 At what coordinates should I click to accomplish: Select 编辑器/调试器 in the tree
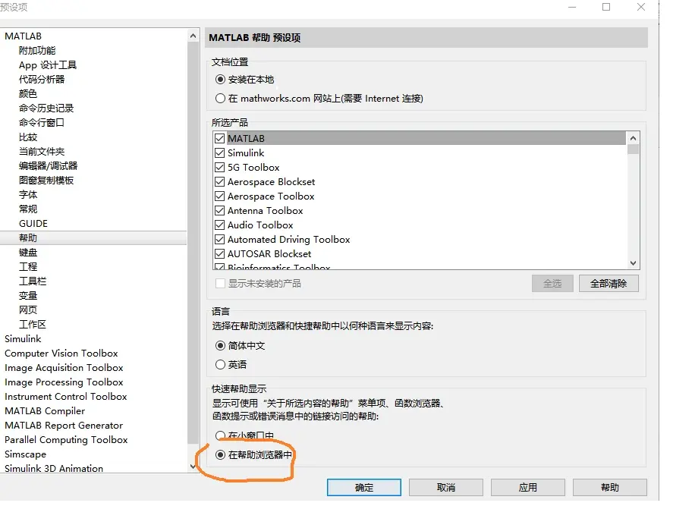pyautogui.click(x=48, y=165)
